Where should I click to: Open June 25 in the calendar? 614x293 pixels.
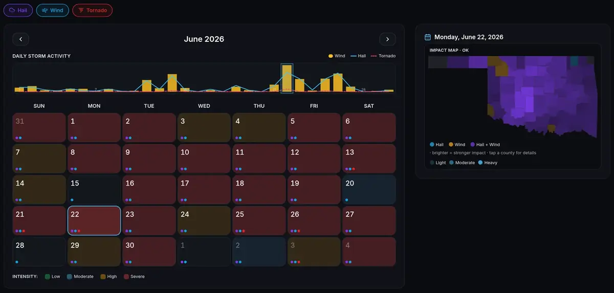click(x=259, y=220)
